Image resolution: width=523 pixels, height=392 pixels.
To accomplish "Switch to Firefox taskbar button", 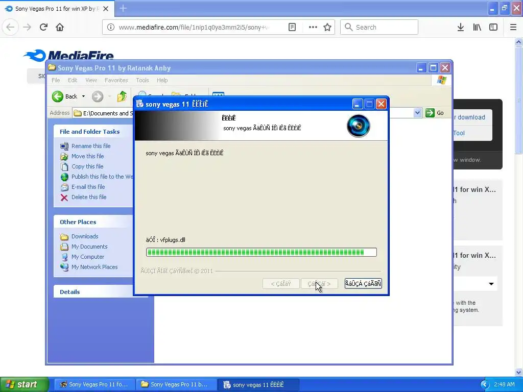I will point(94,385).
